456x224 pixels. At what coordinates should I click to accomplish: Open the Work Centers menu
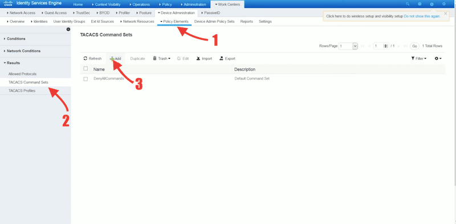(227, 5)
